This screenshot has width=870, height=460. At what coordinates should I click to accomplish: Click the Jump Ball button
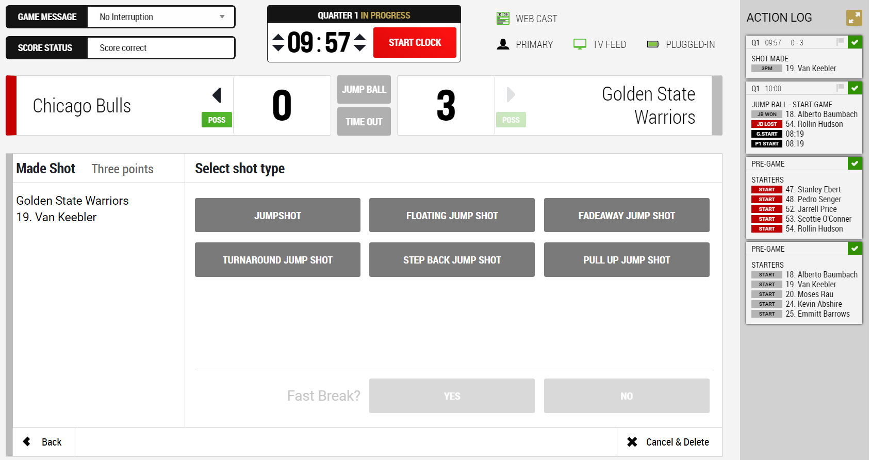(x=364, y=90)
